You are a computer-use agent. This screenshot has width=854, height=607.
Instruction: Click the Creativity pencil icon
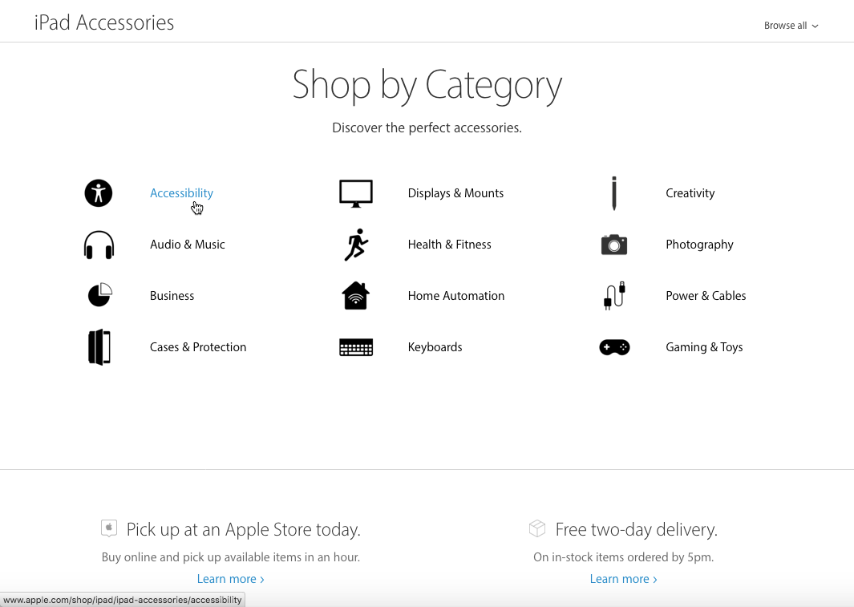click(613, 193)
